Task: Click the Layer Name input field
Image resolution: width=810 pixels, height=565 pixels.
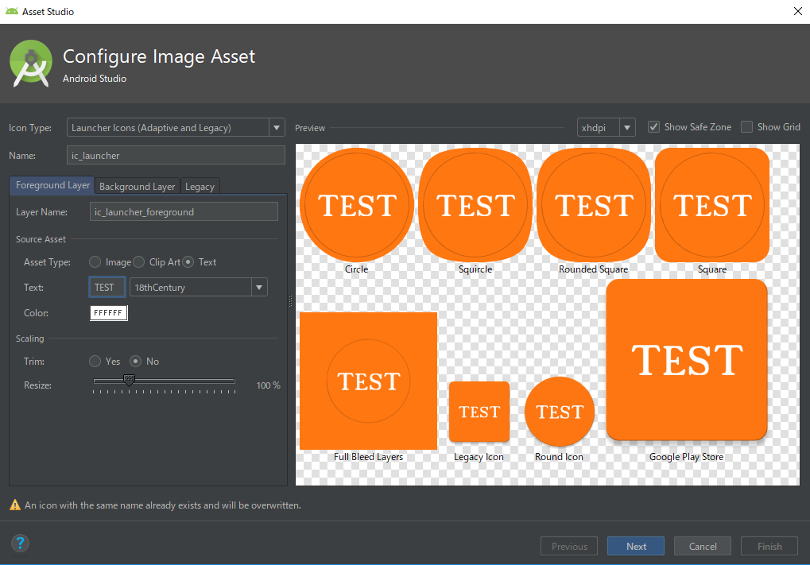Action: click(x=184, y=211)
